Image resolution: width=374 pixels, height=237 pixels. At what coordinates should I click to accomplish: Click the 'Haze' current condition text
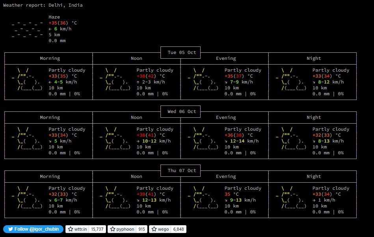coord(54,17)
